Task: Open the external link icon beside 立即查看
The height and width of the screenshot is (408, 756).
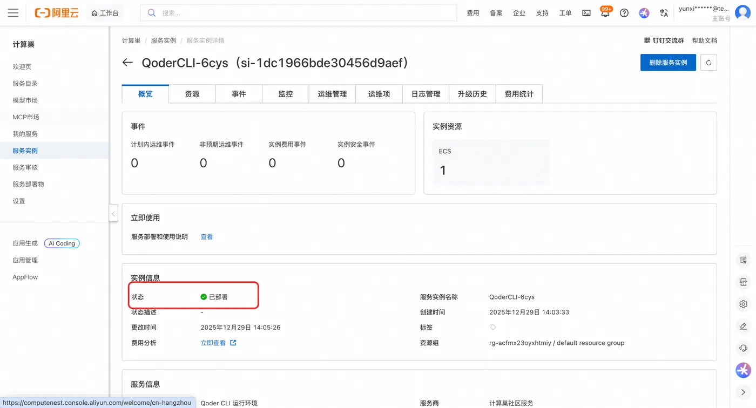Action: (x=233, y=343)
